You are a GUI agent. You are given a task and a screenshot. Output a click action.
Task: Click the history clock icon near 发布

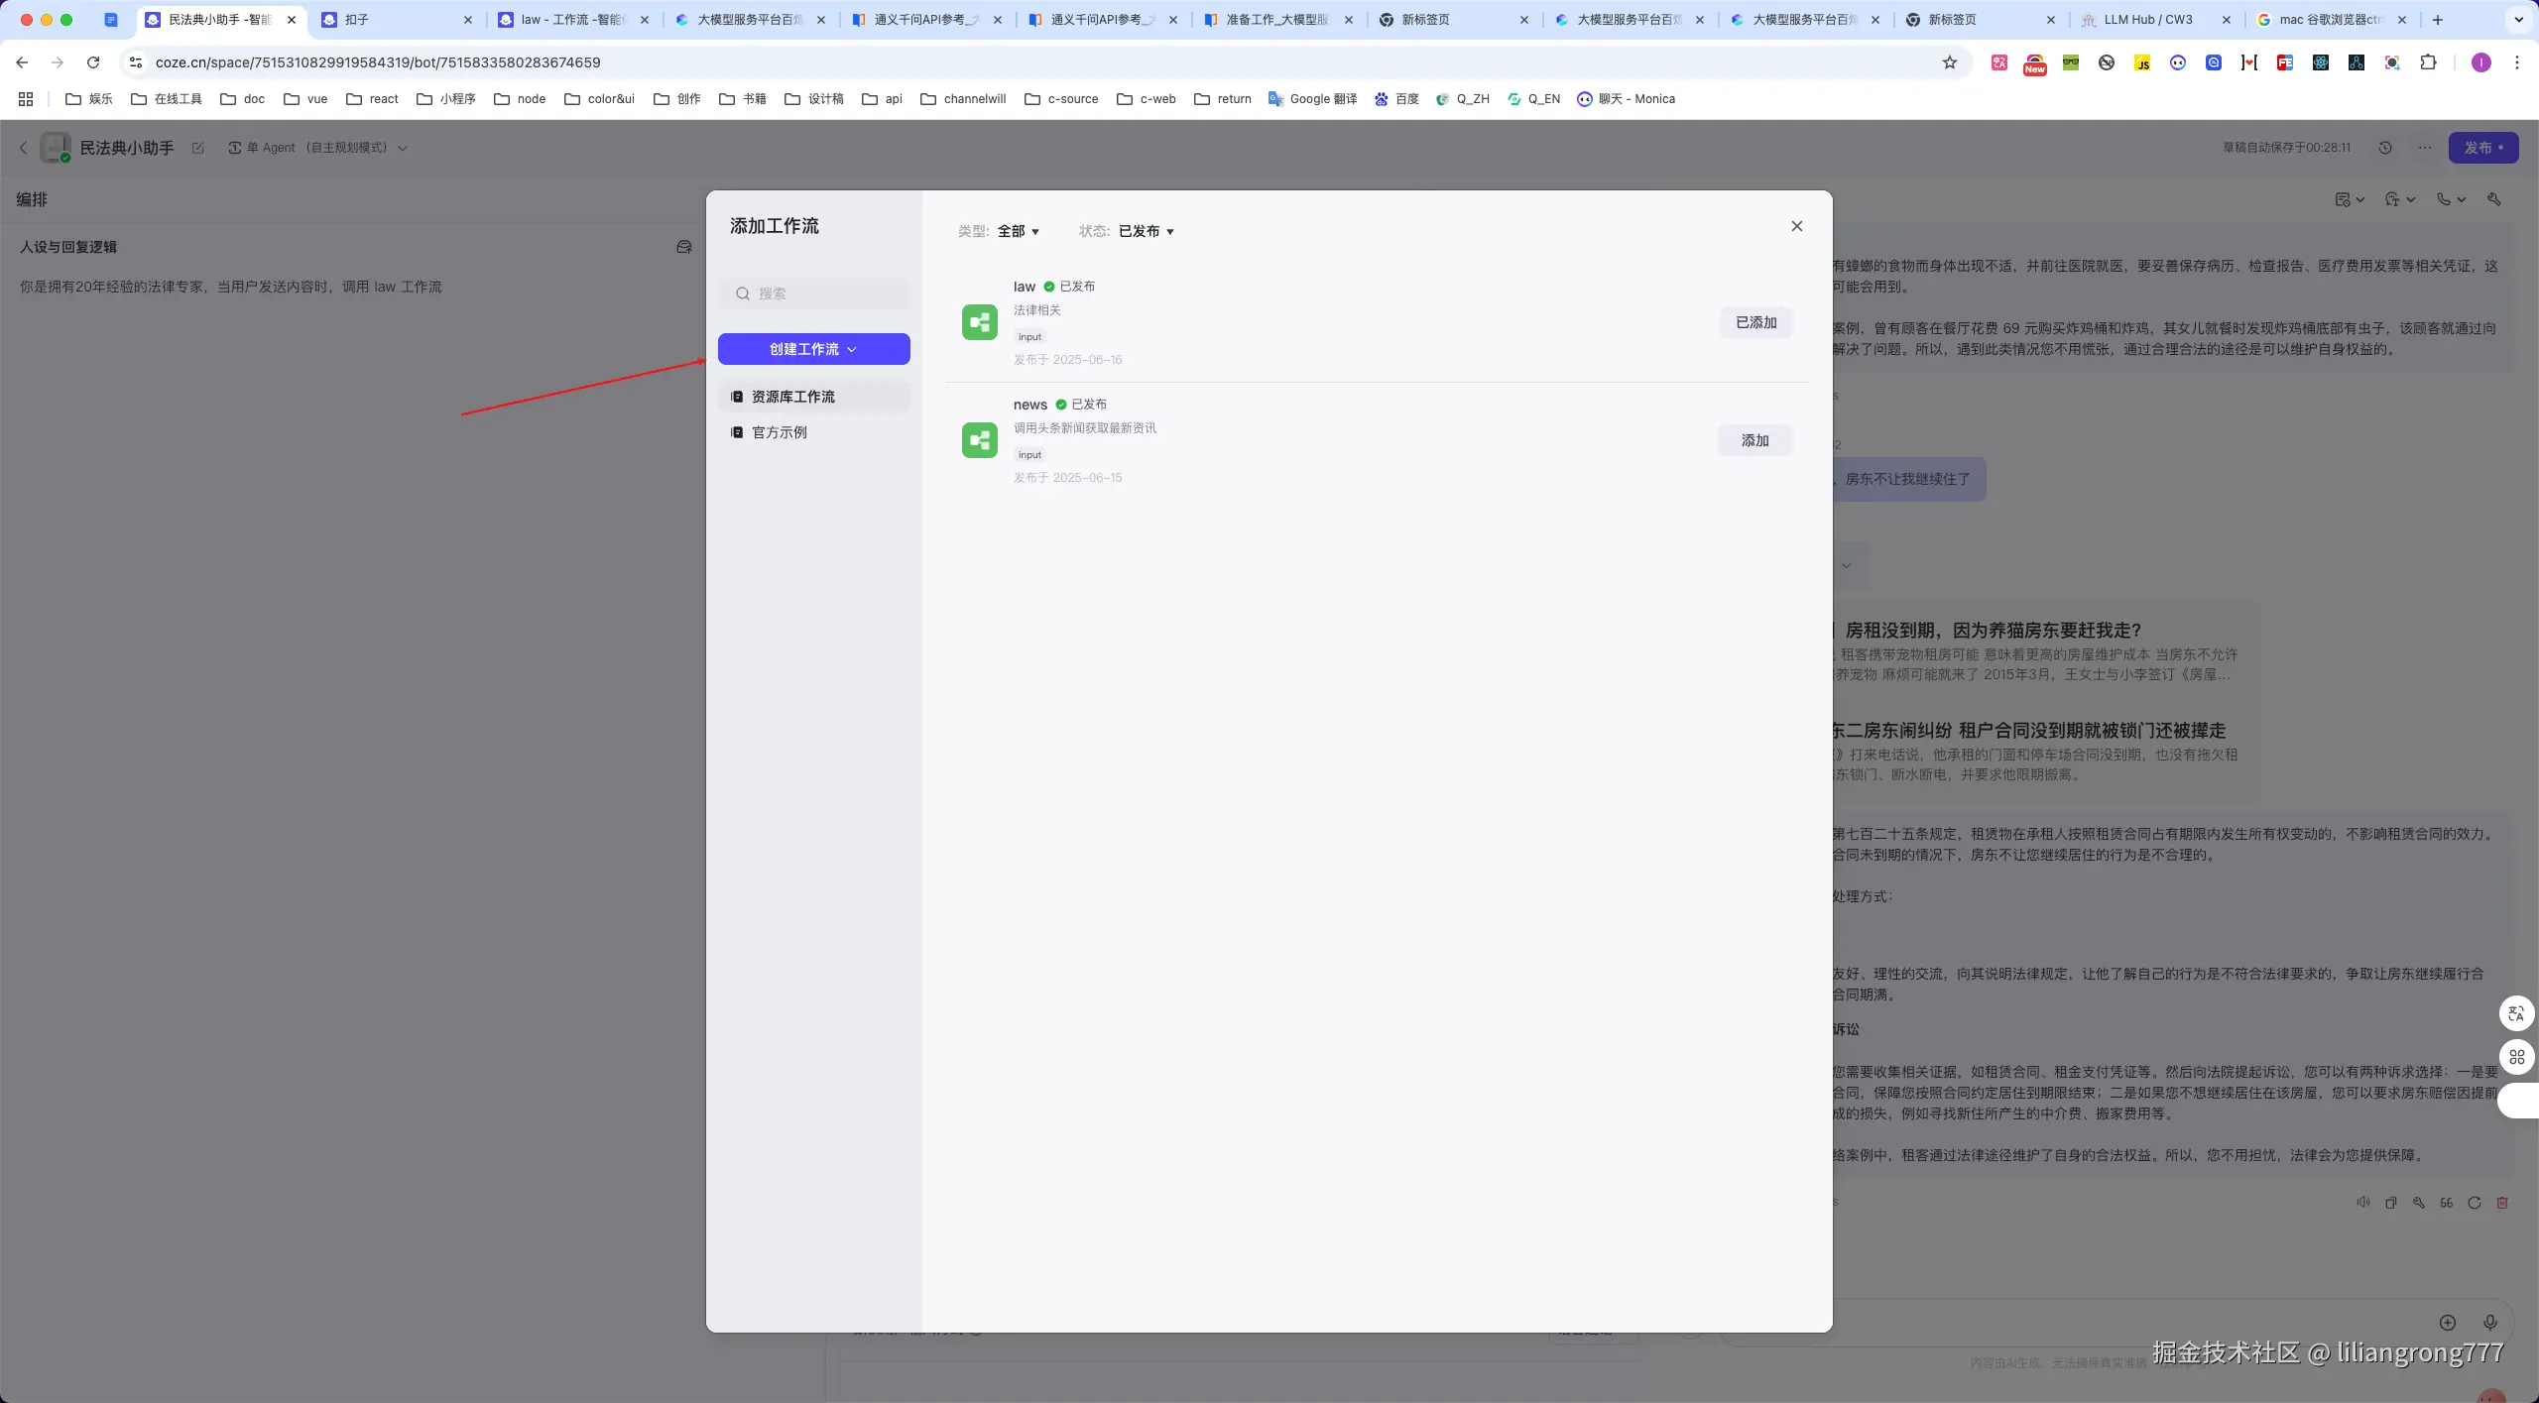(x=2385, y=148)
